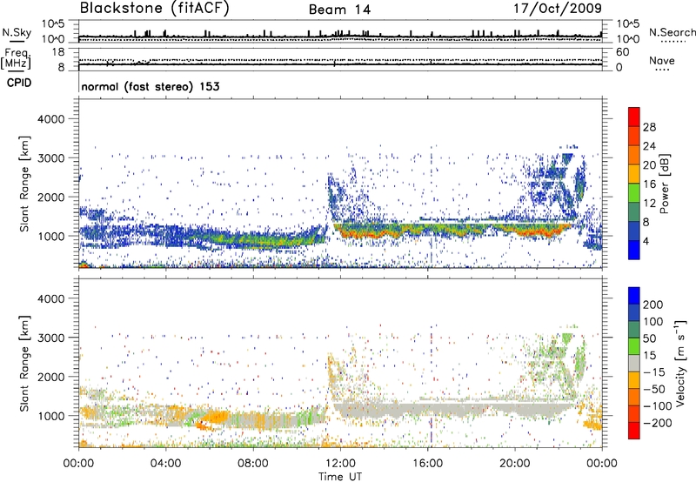The width and height of the screenshot is (696, 482).
Task: Click the '28' tick on Power colorbar
Action: pos(649,127)
